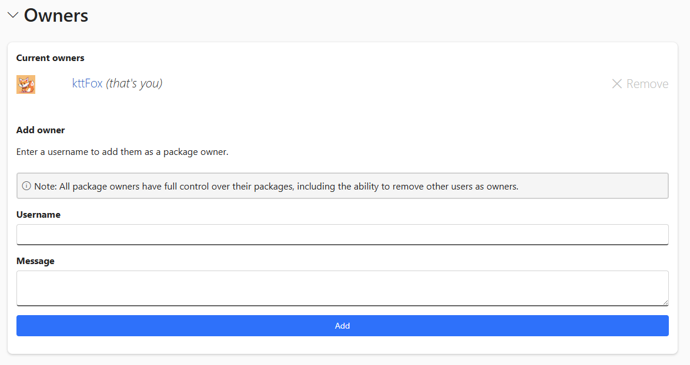Viewport: 690px width, 365px height.
Task: Submit with the blue Add button
Action: (x=343, y=326)
